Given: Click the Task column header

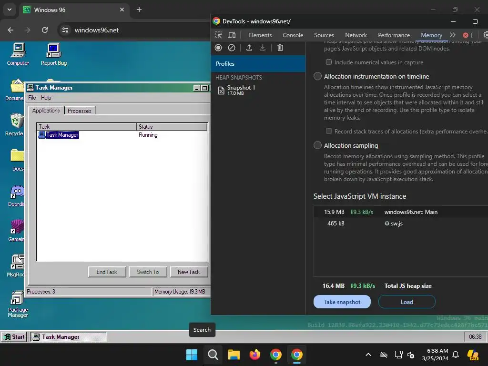Looking at the screenshot, I should (x=87, y=127).
